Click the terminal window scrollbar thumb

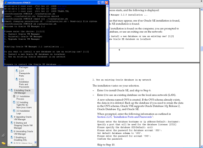click(107, 35)
